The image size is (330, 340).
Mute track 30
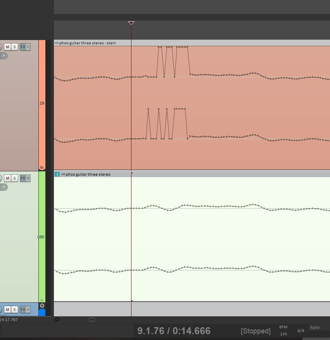click(7, 178)
